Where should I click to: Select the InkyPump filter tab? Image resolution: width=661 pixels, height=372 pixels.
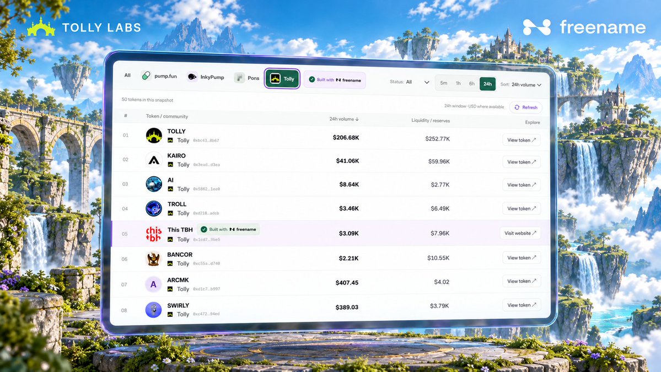pyautogui.click(x=205, y=77)
